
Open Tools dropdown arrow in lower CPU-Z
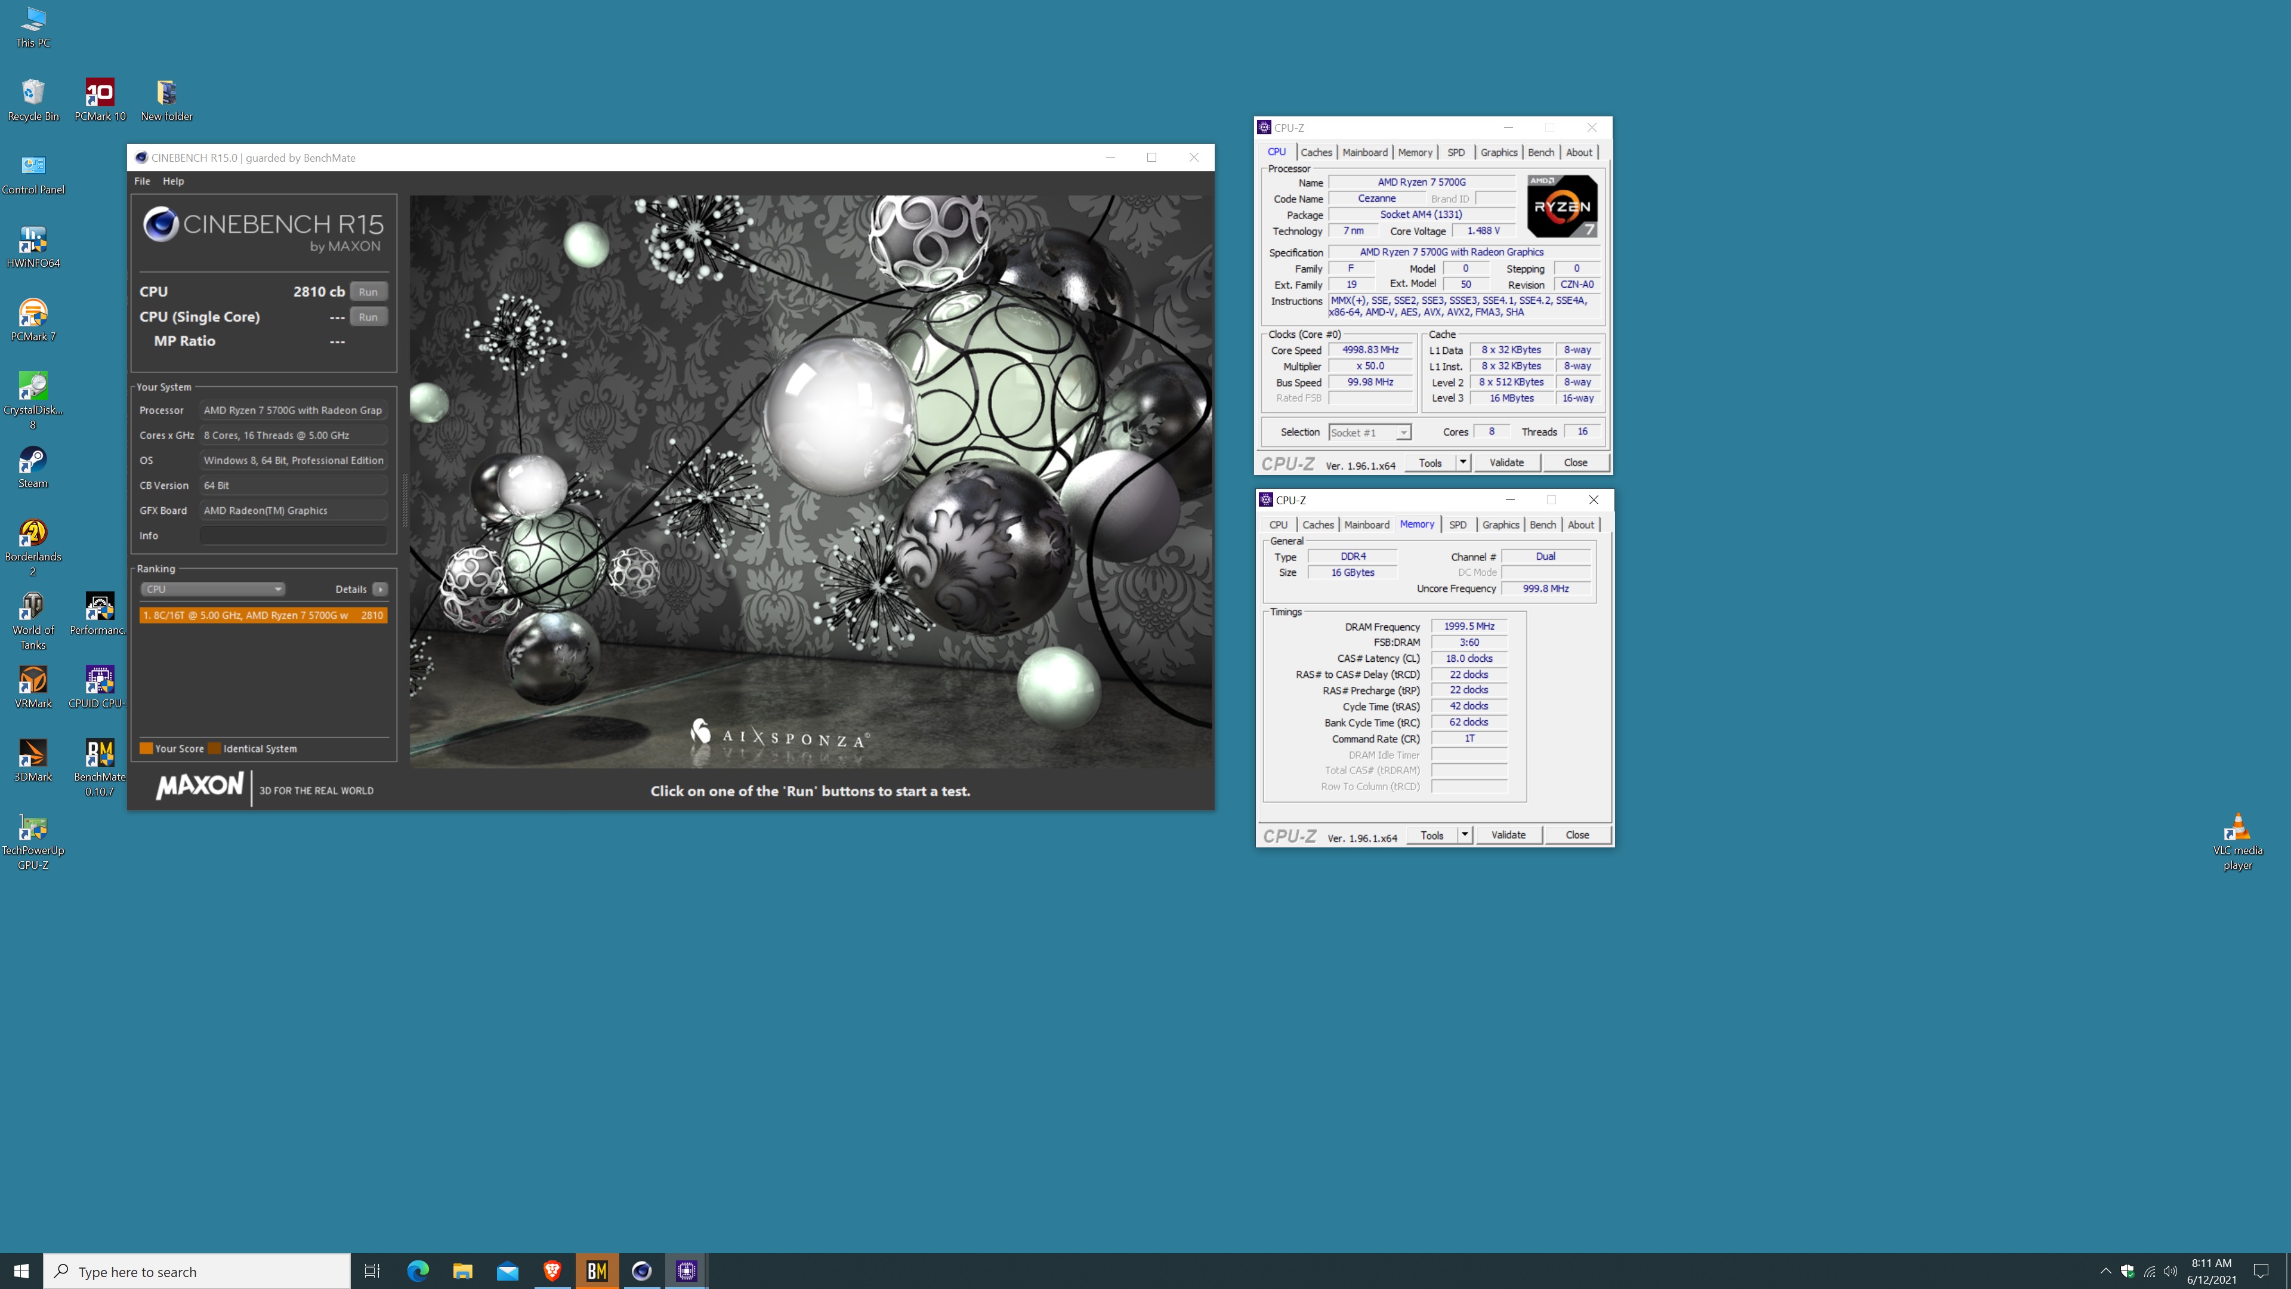click(x=1464, y=834)
